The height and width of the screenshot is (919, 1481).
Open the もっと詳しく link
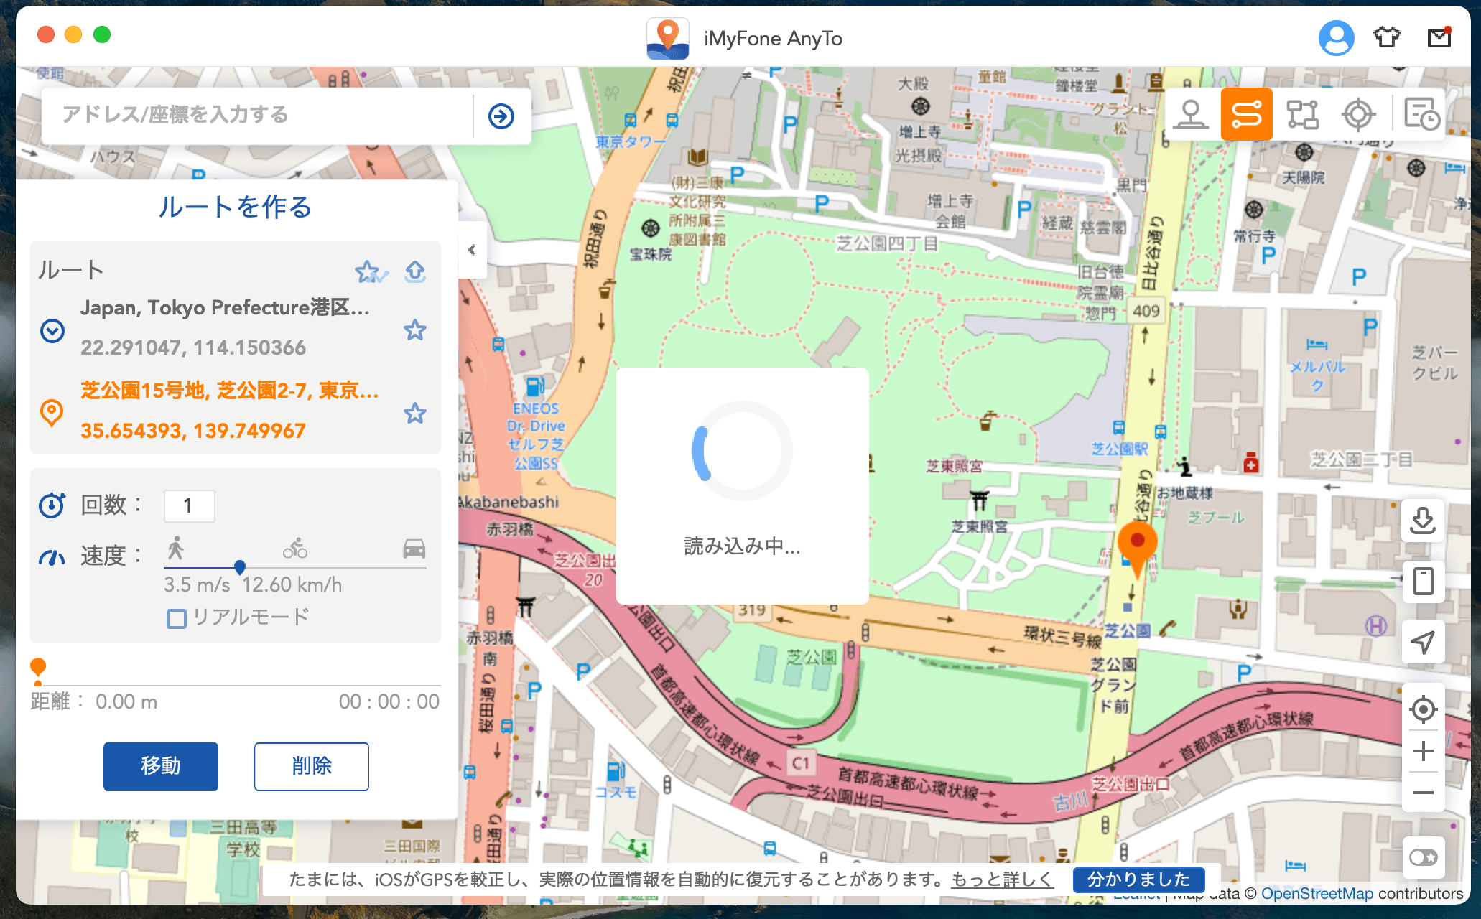pos(1002,879)
